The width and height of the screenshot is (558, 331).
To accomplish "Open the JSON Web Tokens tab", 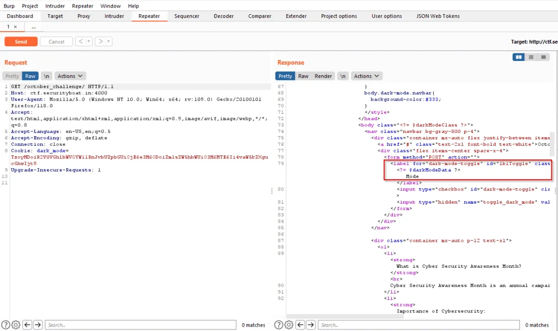I will [x=438, y=16].
